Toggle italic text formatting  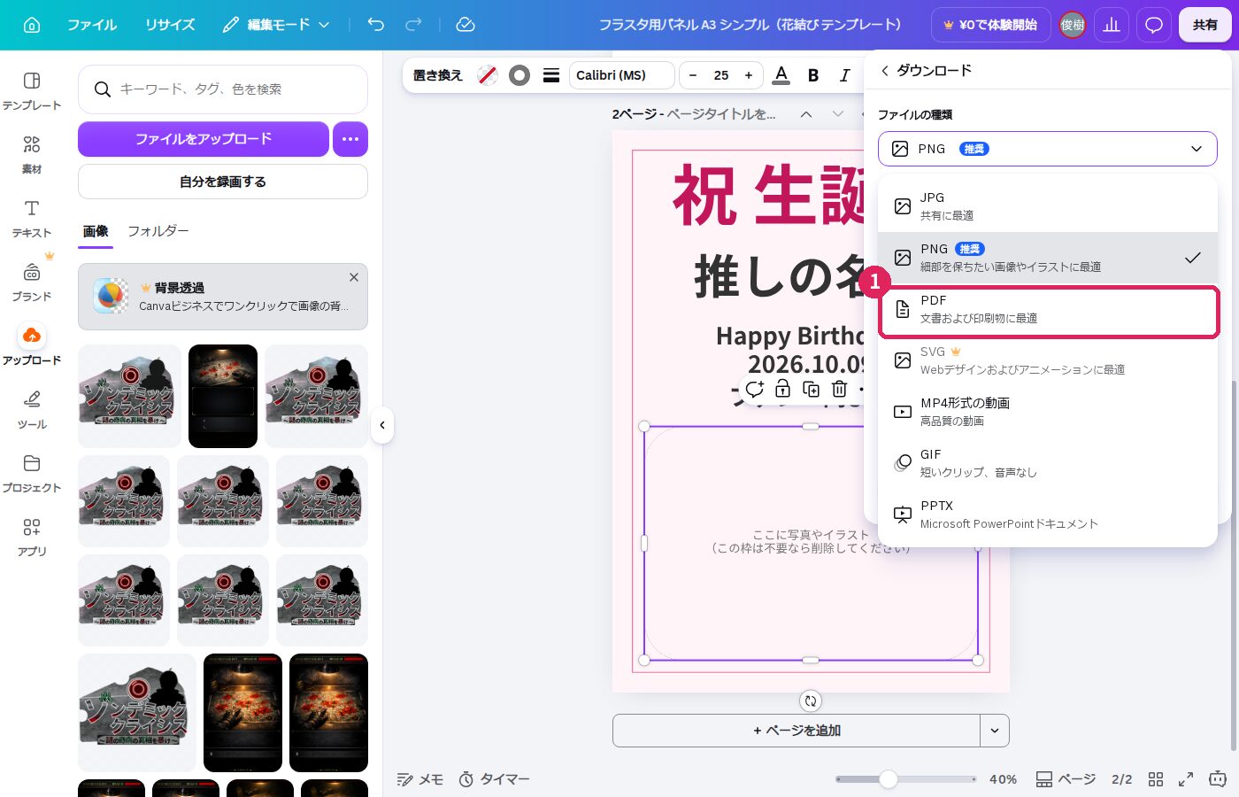[844, 75]
